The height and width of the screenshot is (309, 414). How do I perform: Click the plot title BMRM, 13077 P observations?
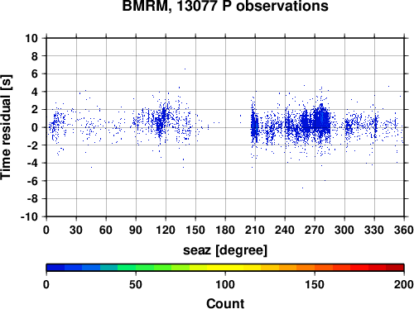225,6
